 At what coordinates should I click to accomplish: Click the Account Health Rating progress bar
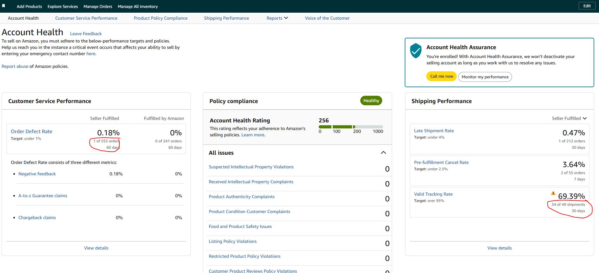pyautogui.click(x=351, y=127)
